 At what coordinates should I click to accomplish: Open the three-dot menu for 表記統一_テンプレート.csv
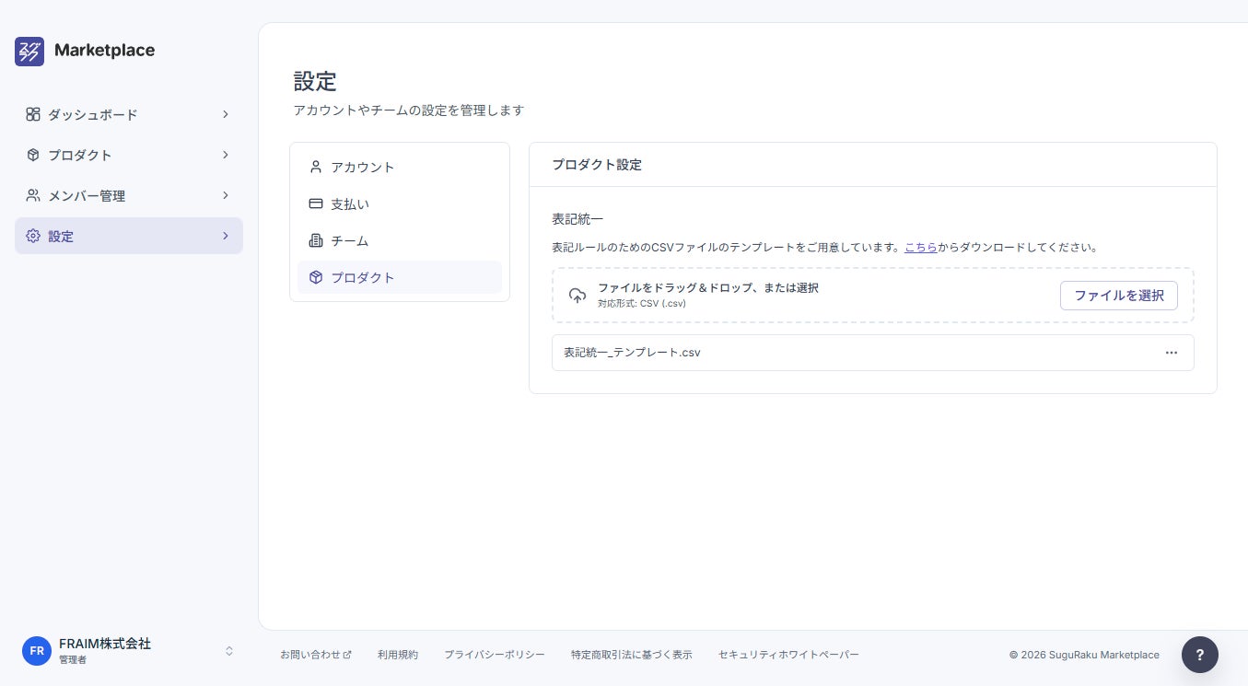1172,353
